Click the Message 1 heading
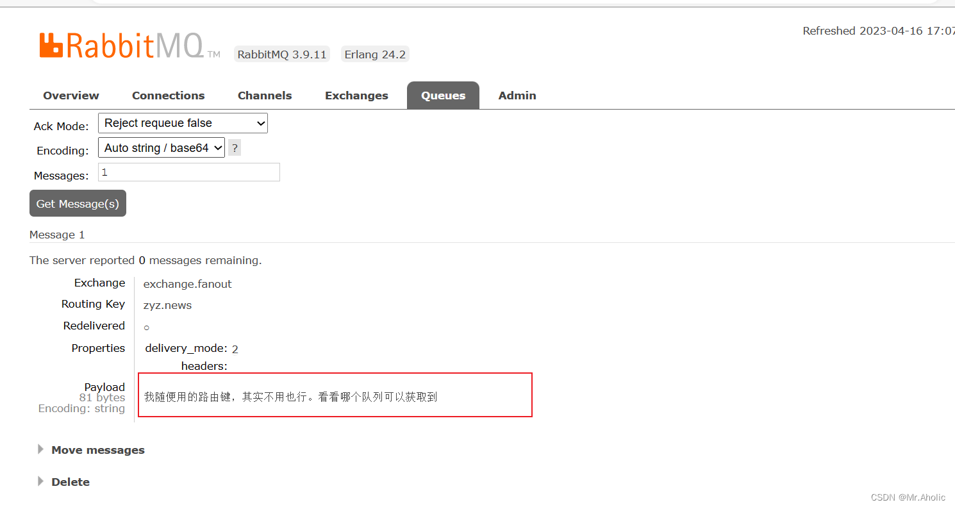955x507 pixels. coord(57,235)
